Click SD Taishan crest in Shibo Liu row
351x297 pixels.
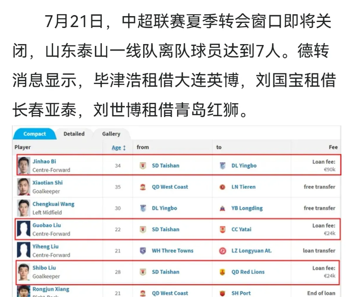[143, 272]
